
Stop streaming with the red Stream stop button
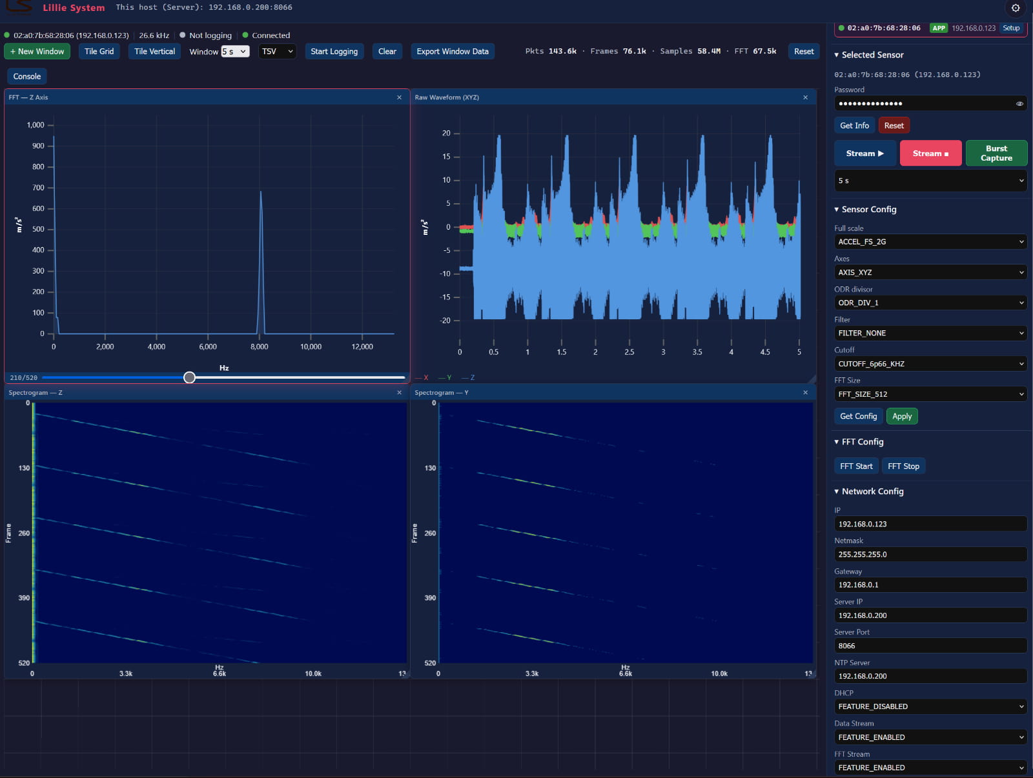(x=930, y=153)
